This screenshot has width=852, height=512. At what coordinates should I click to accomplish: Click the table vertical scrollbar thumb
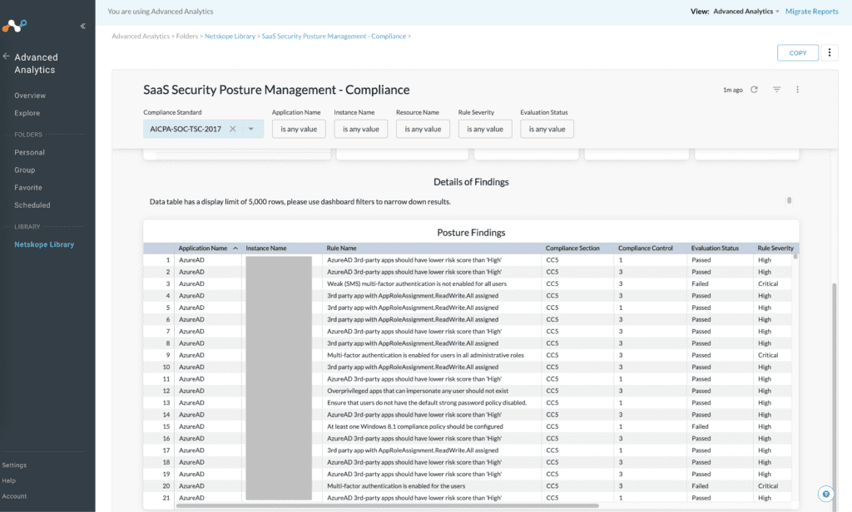point(795,256)
